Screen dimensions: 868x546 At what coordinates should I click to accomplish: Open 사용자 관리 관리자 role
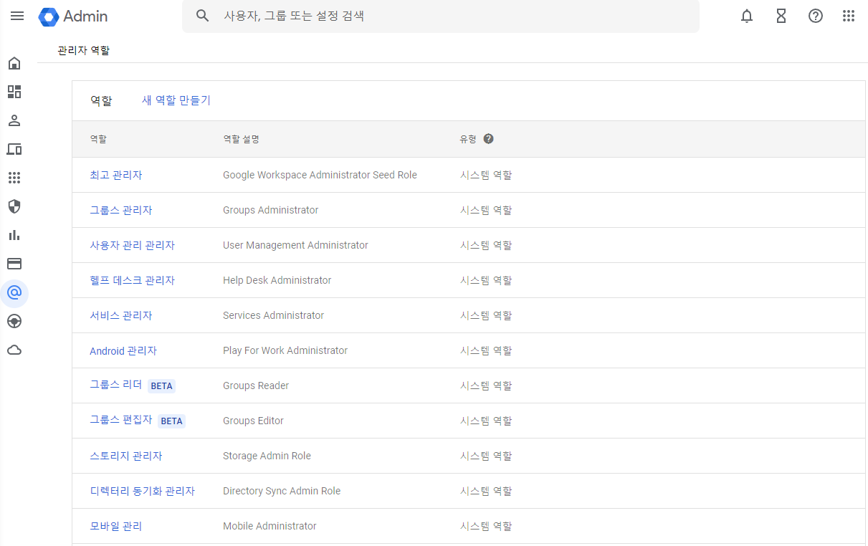[132, 245]
